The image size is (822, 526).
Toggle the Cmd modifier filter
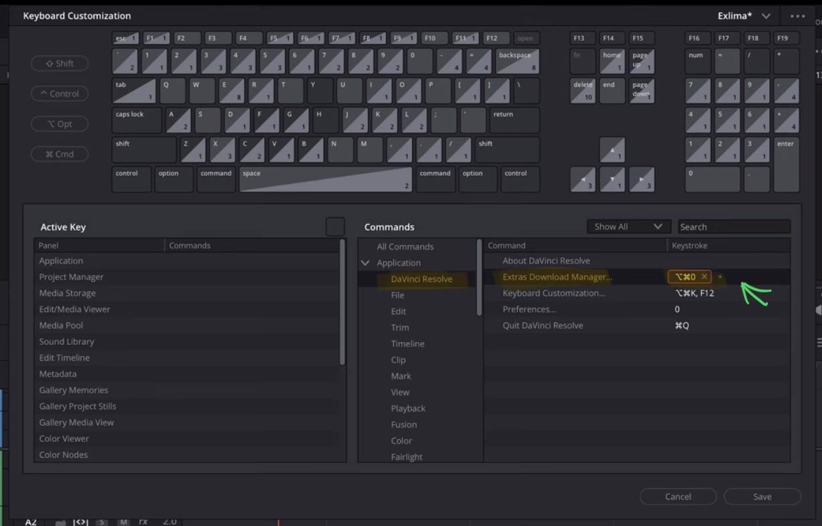coord(60,154)
